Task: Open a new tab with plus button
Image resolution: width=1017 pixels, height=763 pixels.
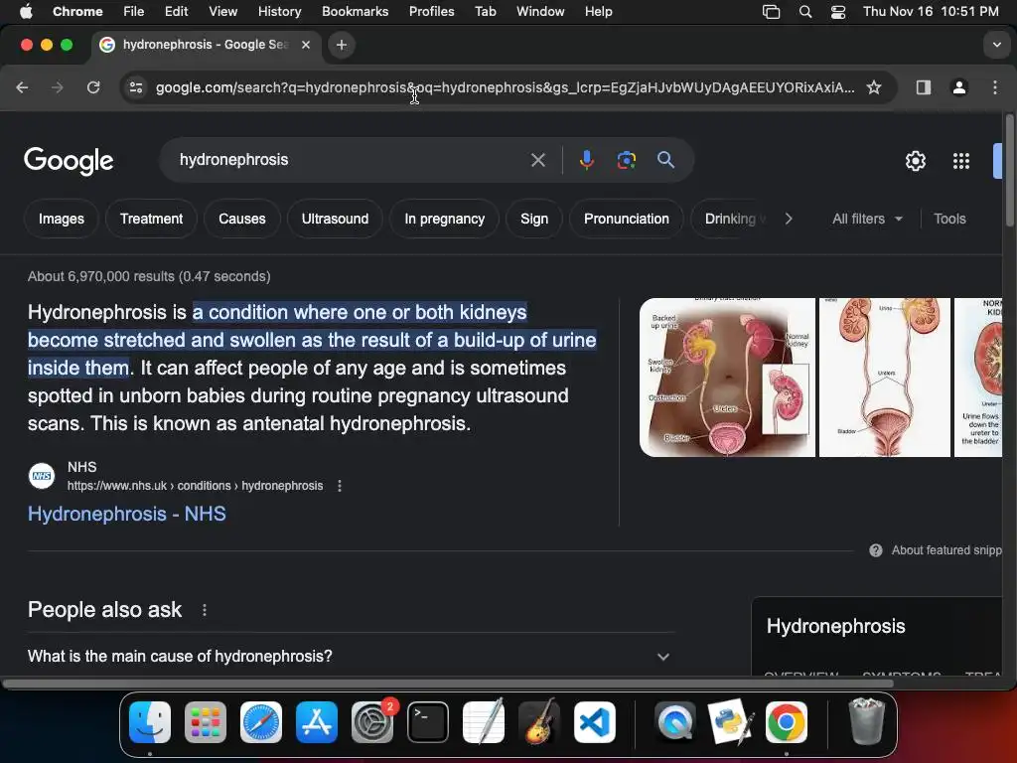Action: [342, 45]
